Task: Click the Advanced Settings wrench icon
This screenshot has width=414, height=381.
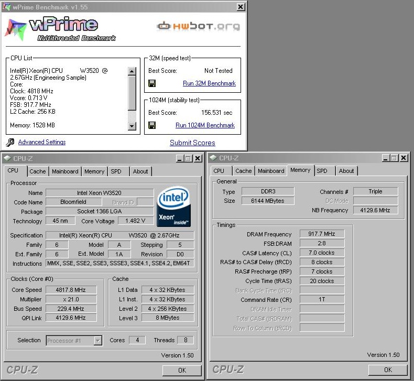Action: (x=10, y=143)
